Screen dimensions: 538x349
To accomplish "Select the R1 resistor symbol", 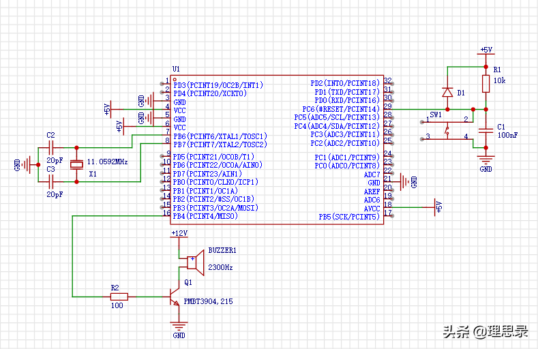I will coord(486,84).
